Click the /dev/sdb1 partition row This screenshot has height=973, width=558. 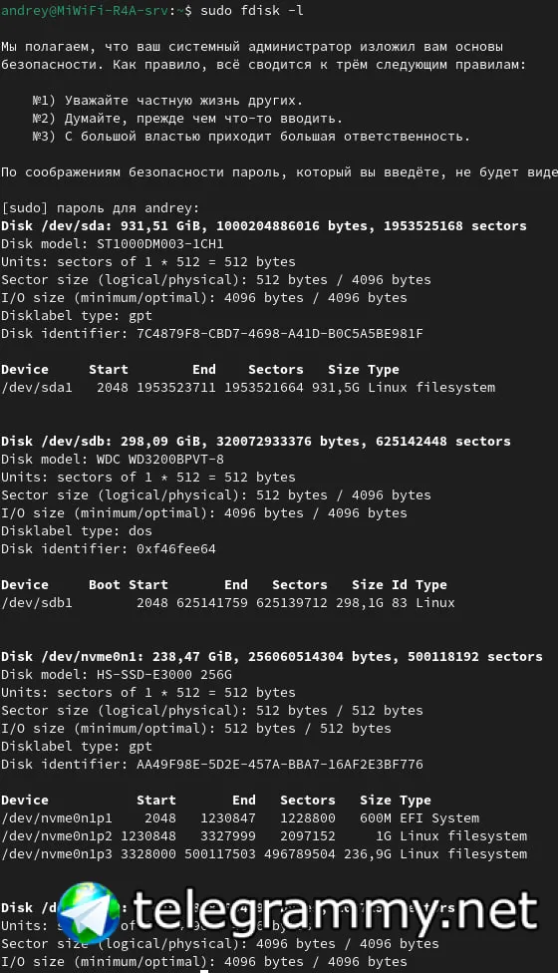[227, 603]
